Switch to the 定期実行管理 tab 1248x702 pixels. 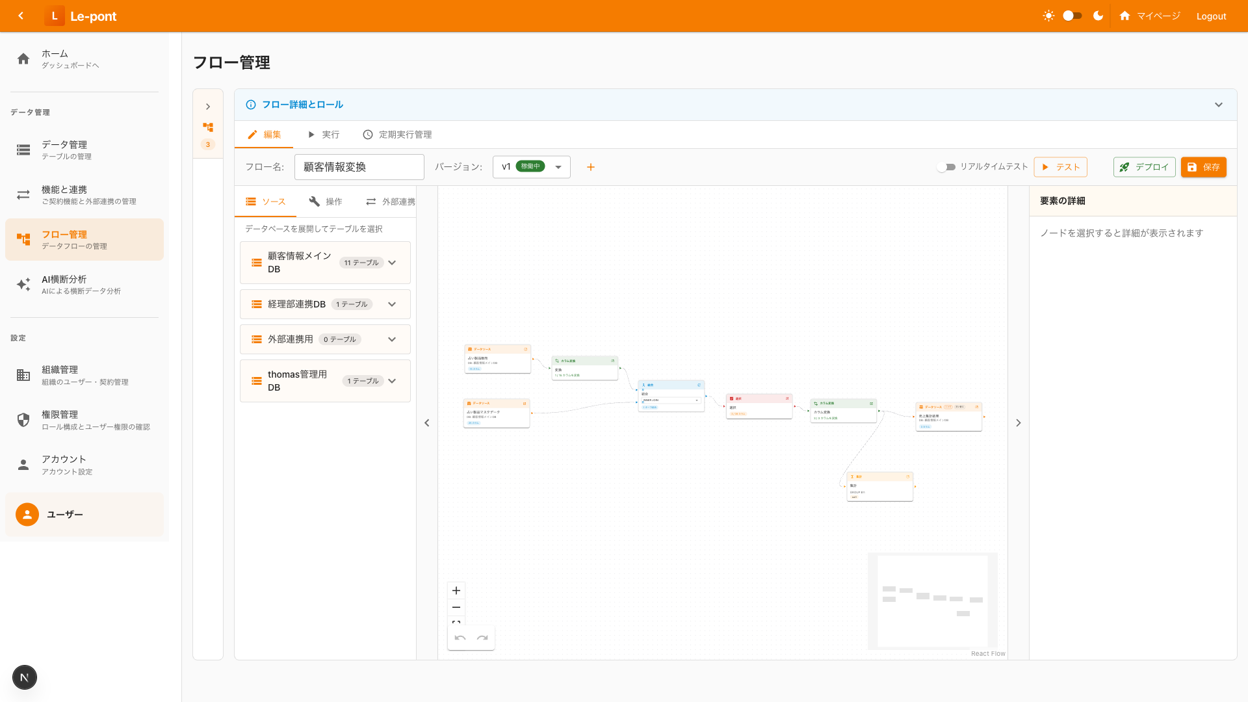pyautogui.click(x=397, y=135)
